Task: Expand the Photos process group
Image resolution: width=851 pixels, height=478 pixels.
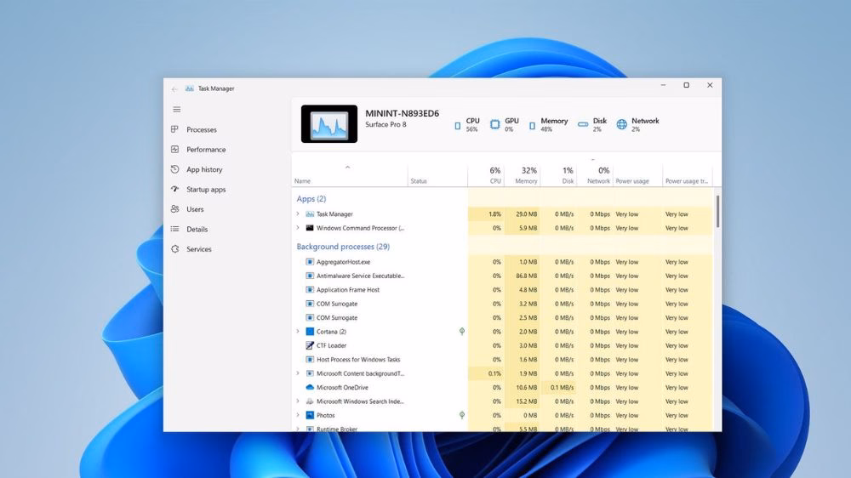Action: tap(298, 415)
